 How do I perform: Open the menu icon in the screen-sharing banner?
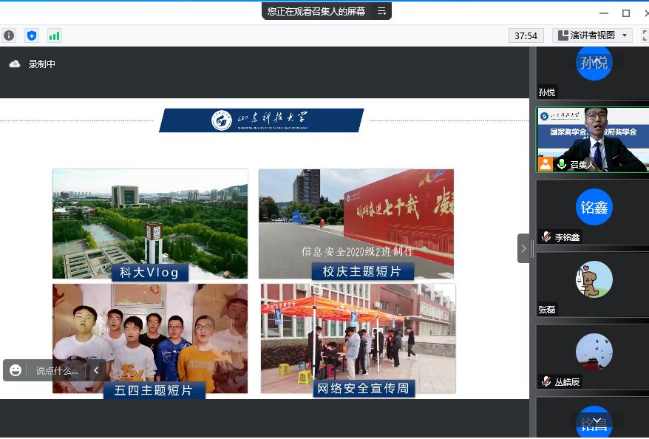381,12
